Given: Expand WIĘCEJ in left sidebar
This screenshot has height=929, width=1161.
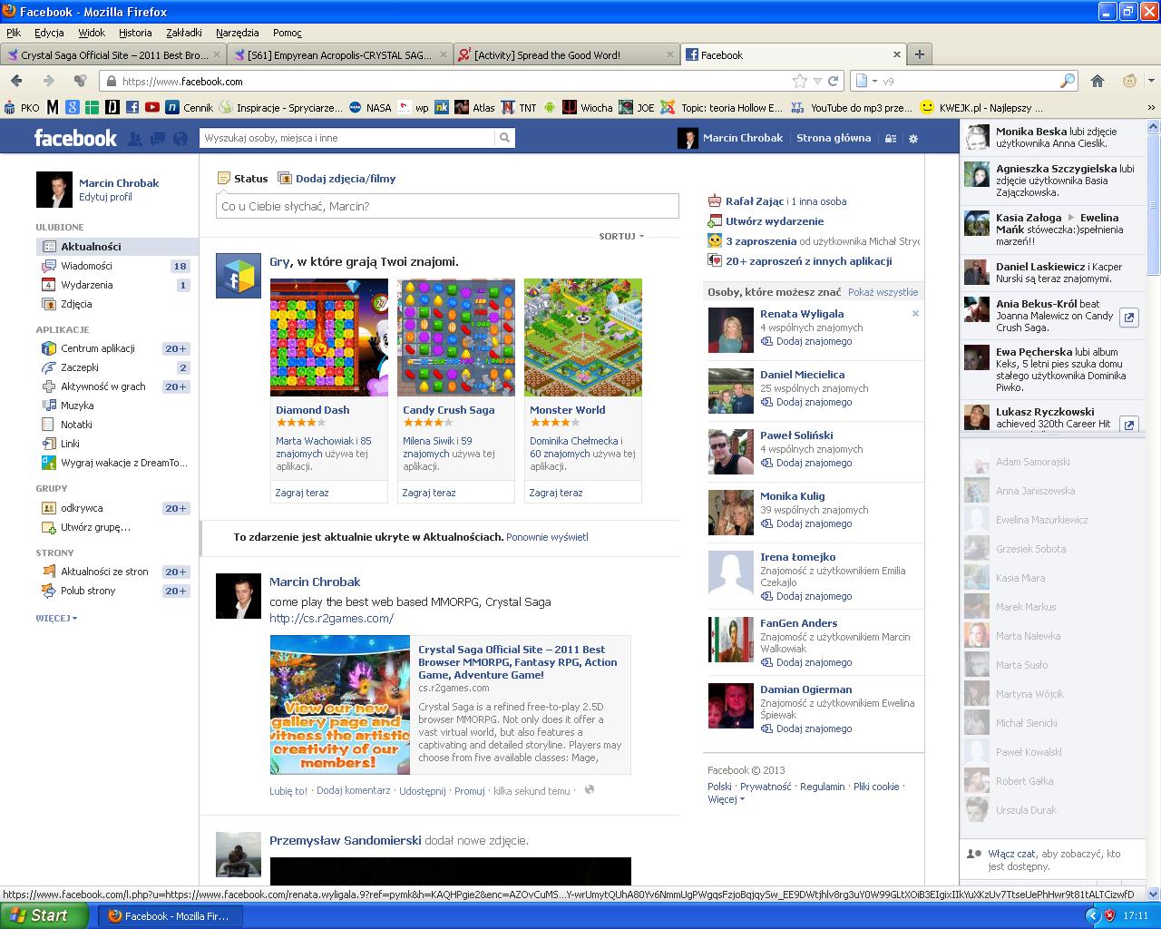Looking at the screenshot, I should 56,618.
